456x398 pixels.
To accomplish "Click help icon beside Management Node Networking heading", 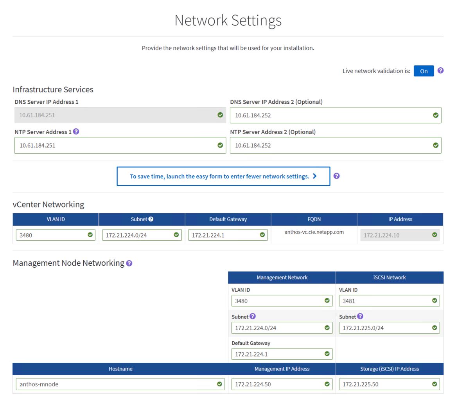I will click(129, 263).
